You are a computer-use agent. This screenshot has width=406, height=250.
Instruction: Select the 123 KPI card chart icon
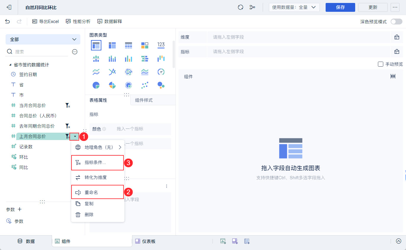pos(161,45)
